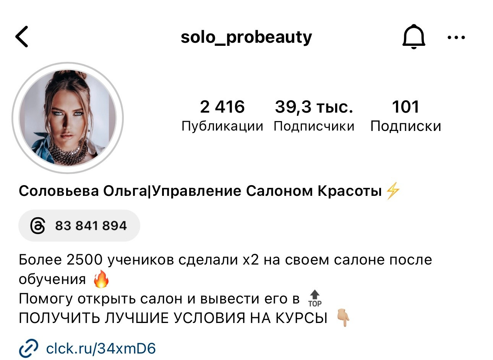Open the Threads badge 83 841 894
The image size is (493, 360).
[79, 226]
